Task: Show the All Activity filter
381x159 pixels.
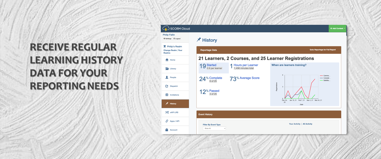Action: pyautogui.click(x=307, y=124)
